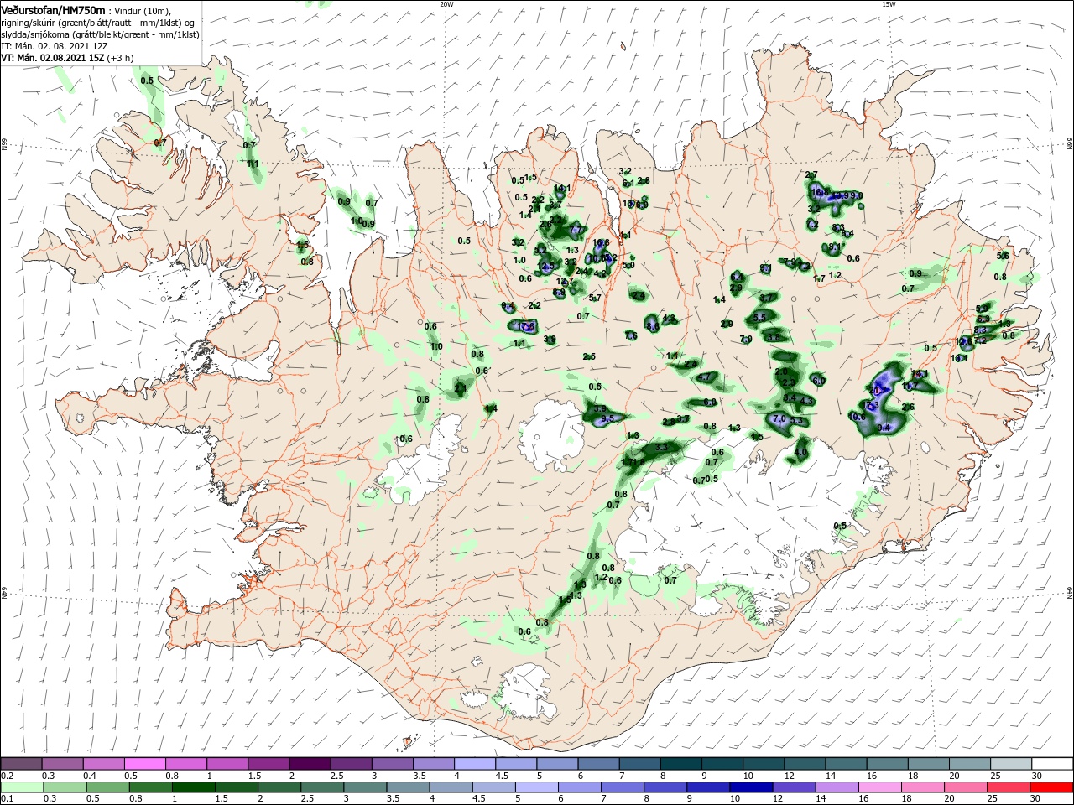Click the Veðurstofan/HM750m title text
The height and width of the screenshot is (805, 1074).
click(53, 10)
